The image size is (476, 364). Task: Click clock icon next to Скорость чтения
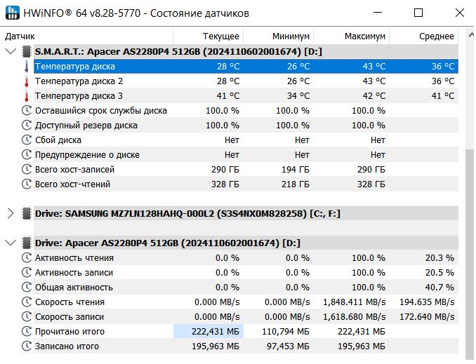27,302
